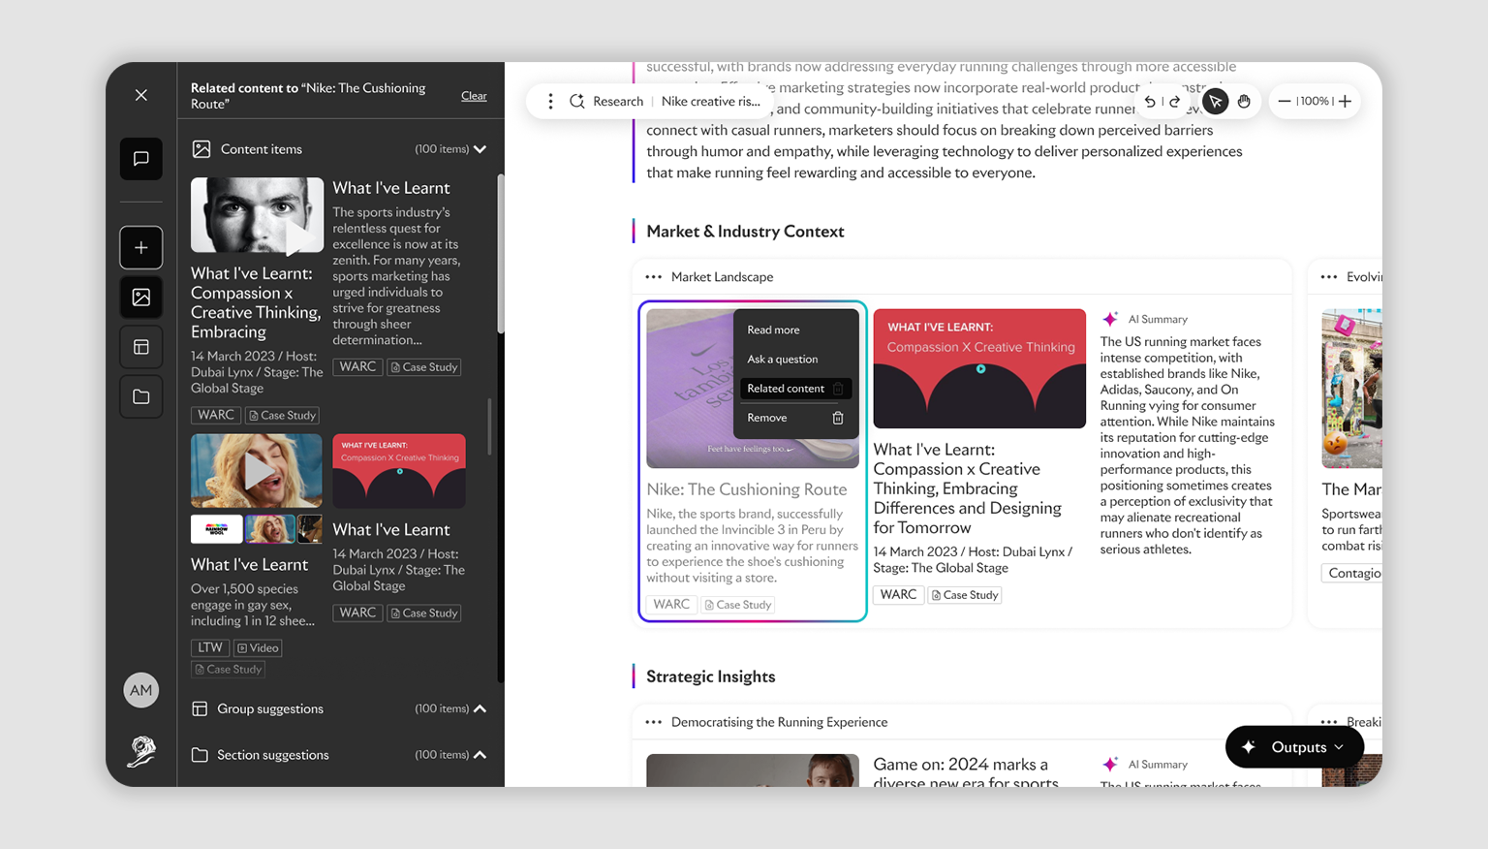Open the folder sections sidebar icon
1488x849 pixels.
click(141, 396)
